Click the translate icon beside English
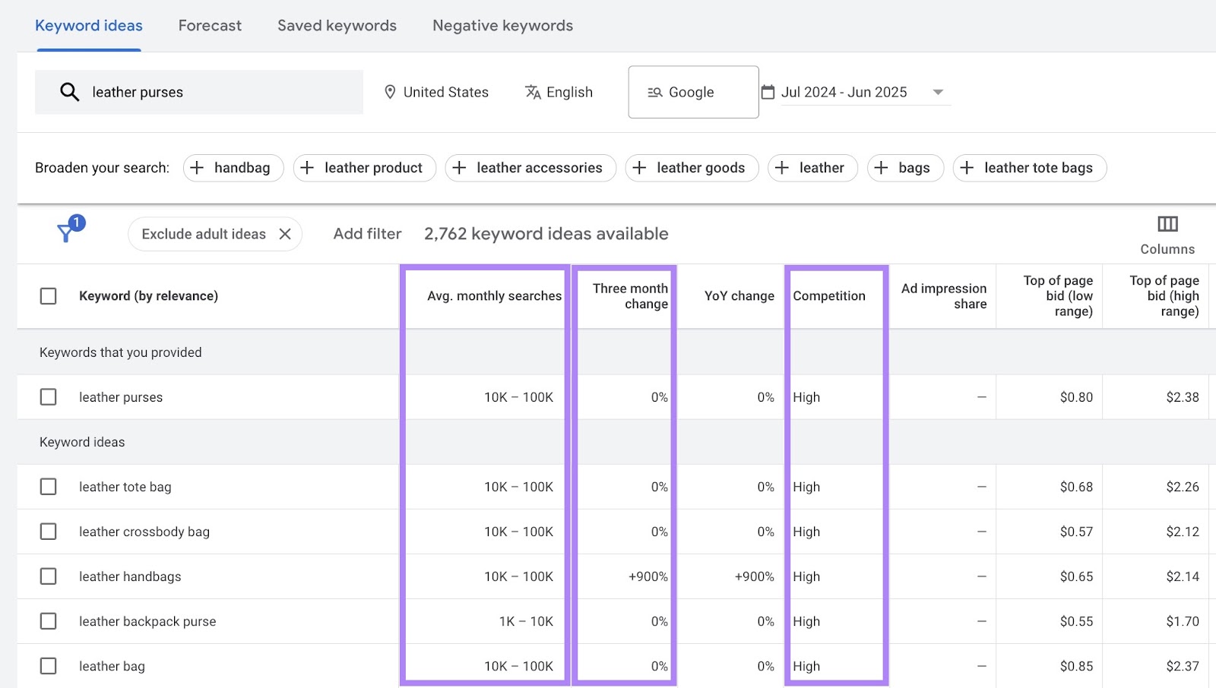Viewport: 1216px width, 688px height. click(533, 92)
